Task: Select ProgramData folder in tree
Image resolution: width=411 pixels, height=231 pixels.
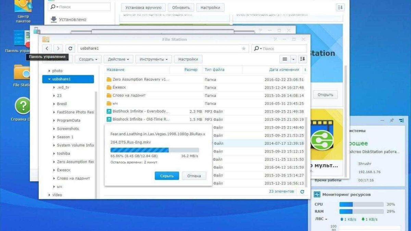Action: click(68, 120)
